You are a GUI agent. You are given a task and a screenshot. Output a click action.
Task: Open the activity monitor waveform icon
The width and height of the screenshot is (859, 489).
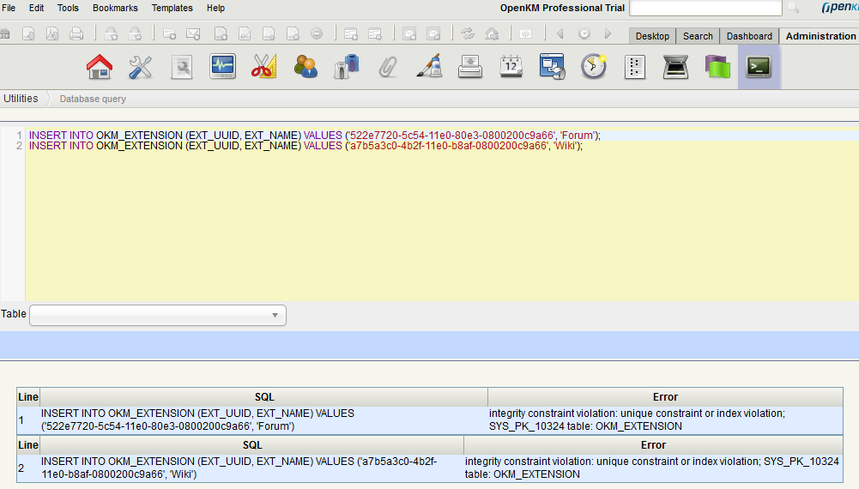223,67
